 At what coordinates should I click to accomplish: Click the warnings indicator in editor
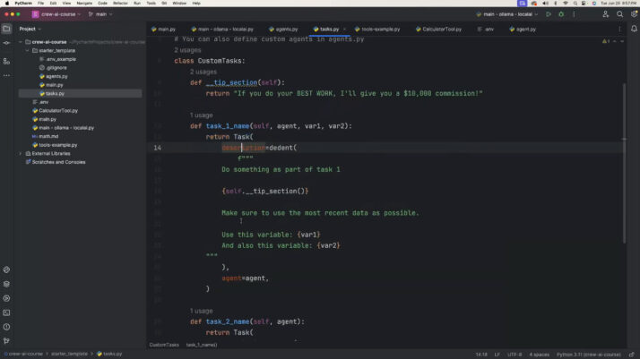coord(606,41)
